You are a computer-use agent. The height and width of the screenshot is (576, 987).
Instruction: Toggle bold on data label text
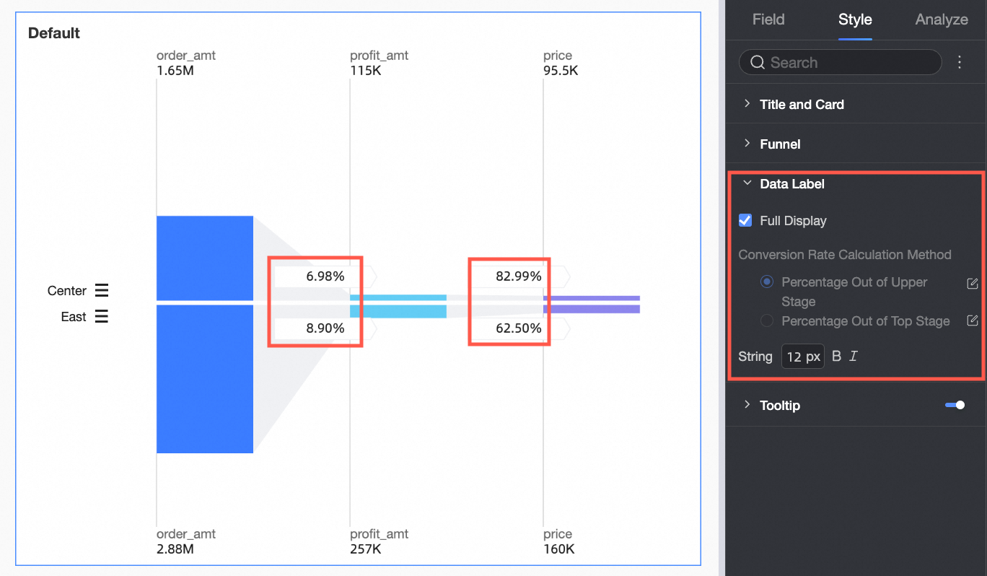[x=836, y=356]
